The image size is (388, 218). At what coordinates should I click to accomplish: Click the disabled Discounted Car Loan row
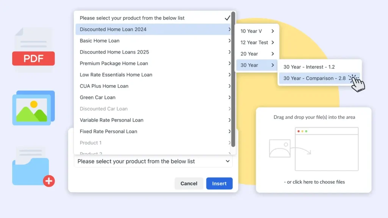[x=153, y=109]
